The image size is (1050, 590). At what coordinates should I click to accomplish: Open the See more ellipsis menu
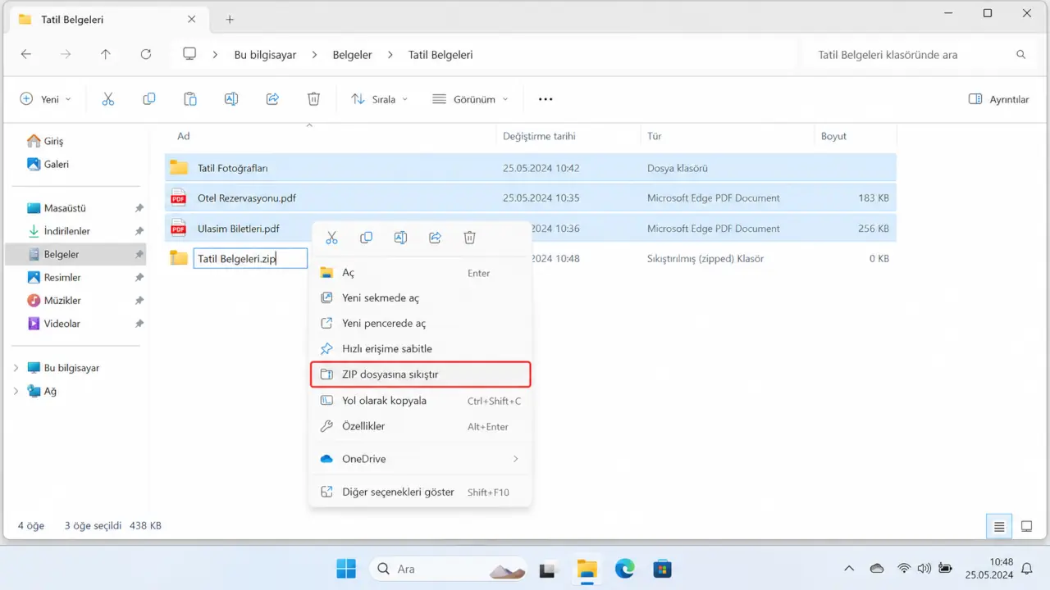546,99
